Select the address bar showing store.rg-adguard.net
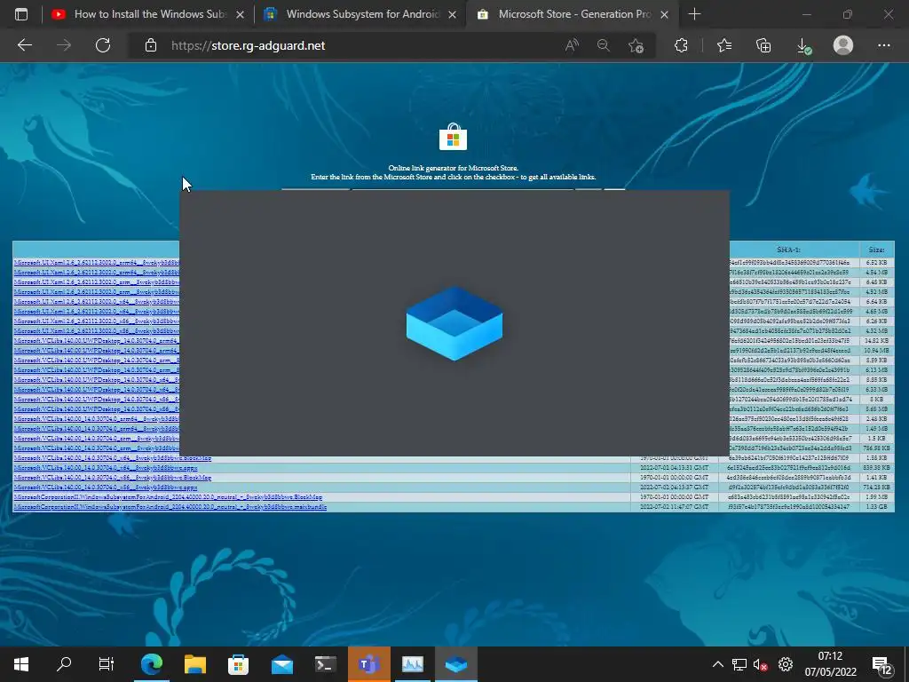The width and height of the screenshot is (909, 682). tap(249, 45)
